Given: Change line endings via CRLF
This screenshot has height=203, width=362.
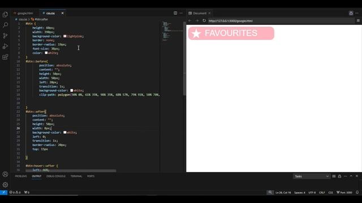Looking at the screenshot, I should (x=322, y=192).
